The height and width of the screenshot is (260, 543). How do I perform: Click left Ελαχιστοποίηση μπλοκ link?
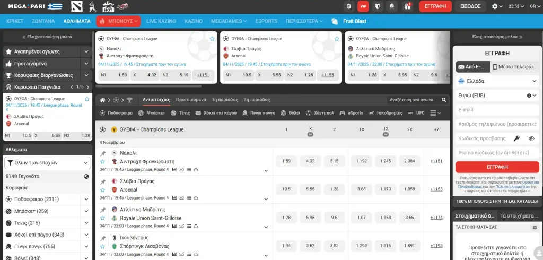coord(47,37)
